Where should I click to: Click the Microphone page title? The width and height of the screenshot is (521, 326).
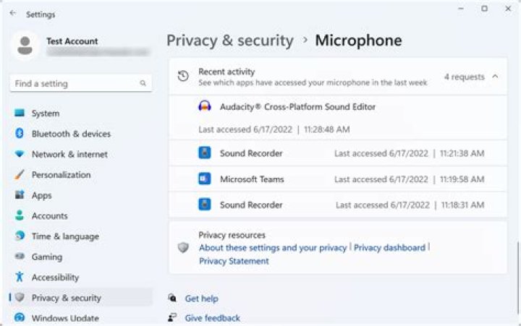358,40
